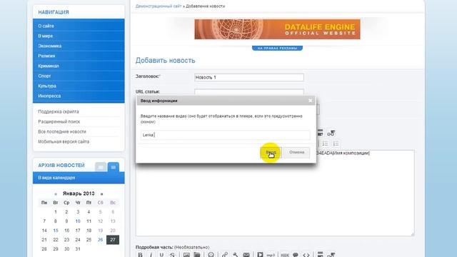The width and height of the screenshot is (457, 257).
Task: Insert code via angle brackets icon in lower toolbar
Action: point(306,255)
